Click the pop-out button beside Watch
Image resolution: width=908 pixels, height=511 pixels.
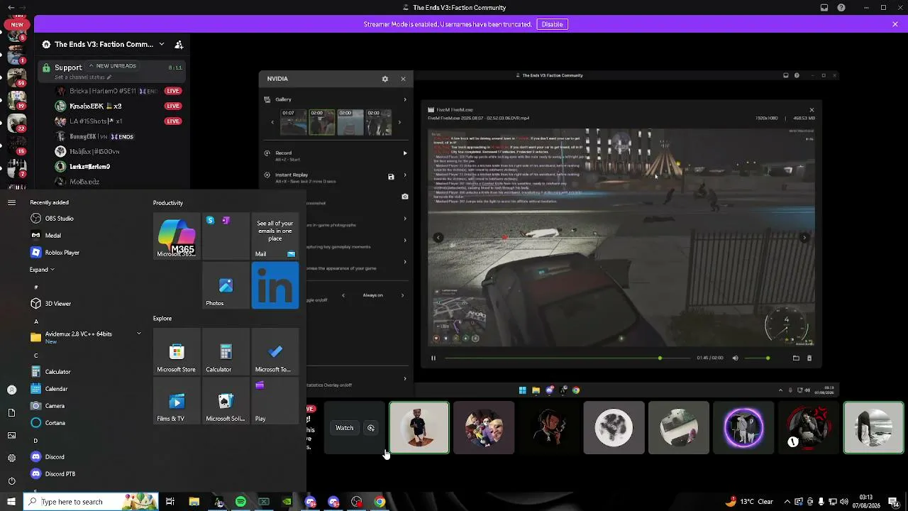click(x=371, y=428)
